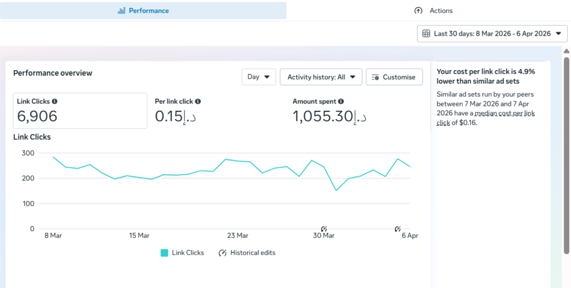Click the calendar icon in date range

(426, 33)
